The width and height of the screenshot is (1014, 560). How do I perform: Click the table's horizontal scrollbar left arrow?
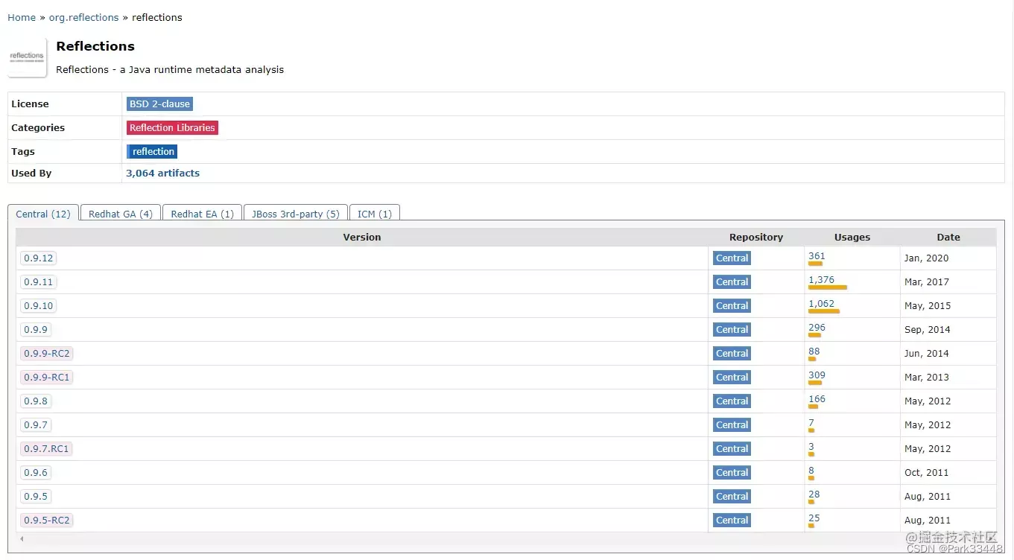(22, 538)
